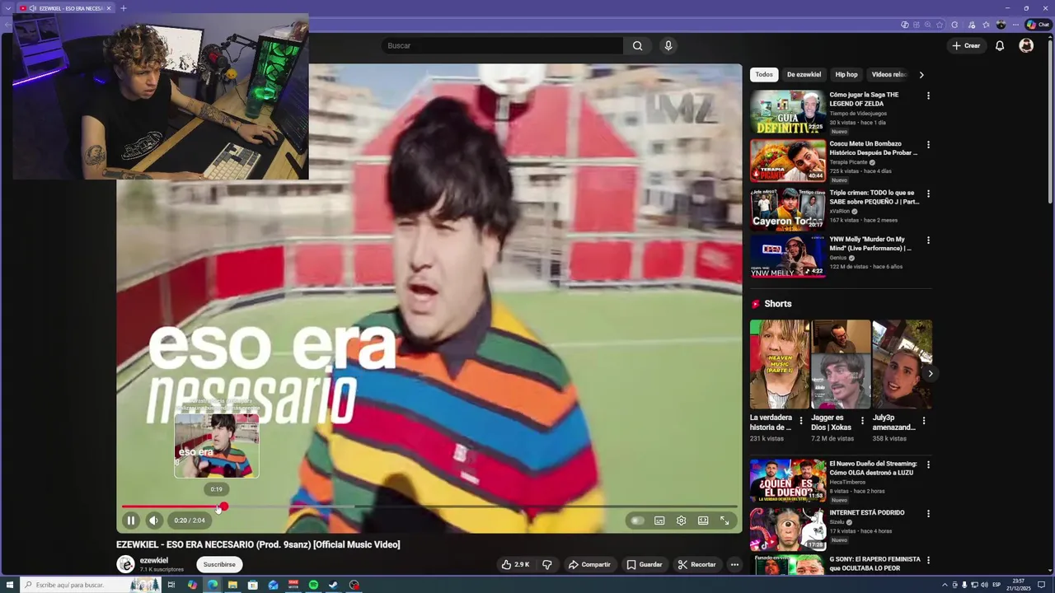Select the Hip hop filter chip
The height and width of the screenshot is (593, 1055).
click(846, 75)
